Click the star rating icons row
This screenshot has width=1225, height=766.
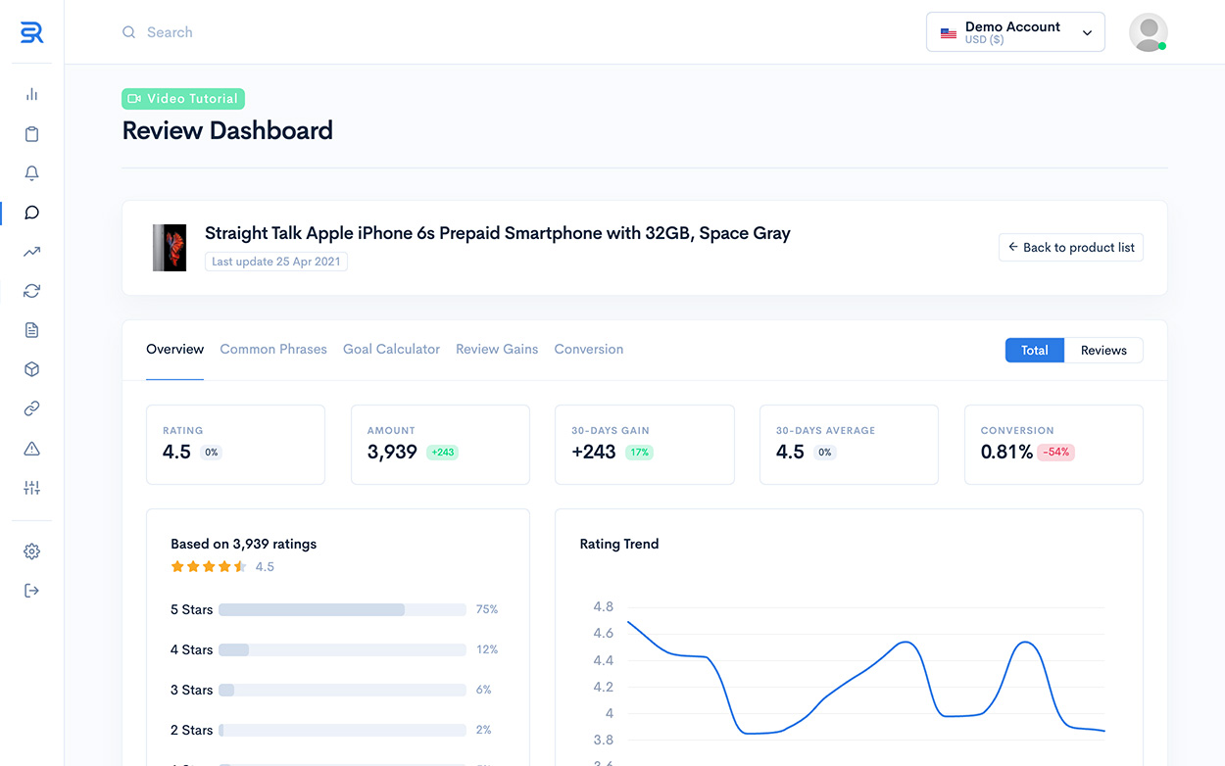click(x=209, y=566)
